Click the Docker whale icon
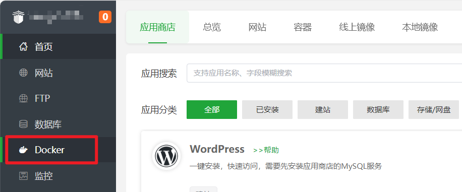This screenshot has height=192, width=462. 23,150
